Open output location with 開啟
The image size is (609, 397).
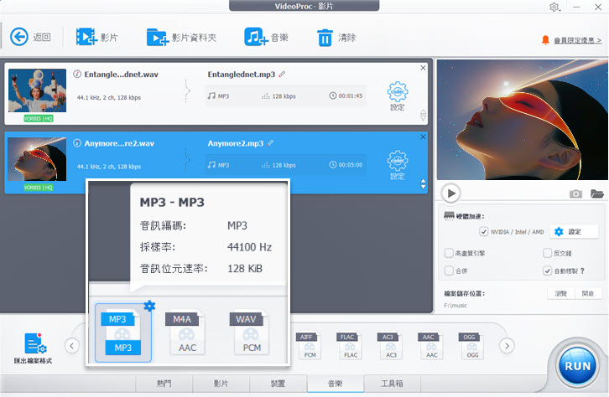click(588, 293)
